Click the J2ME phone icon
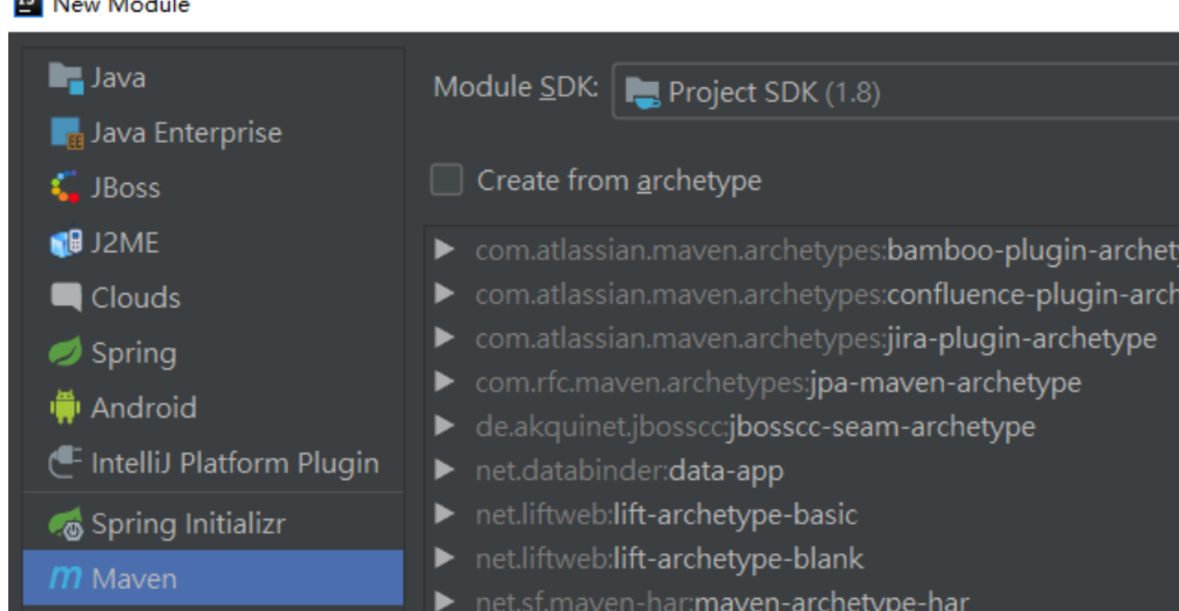 click(x=66, y=243)
